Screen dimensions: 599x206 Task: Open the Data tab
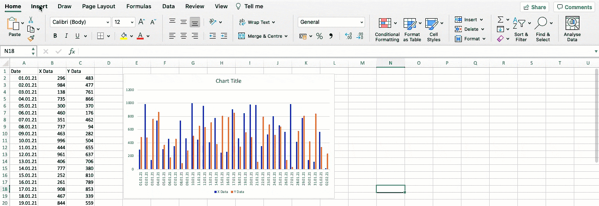pyautogui.click(x=168, y=7)
